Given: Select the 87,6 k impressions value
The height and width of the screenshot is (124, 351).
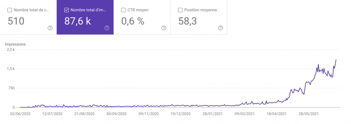Looking at the screenshot, I should [x=78, y=21].
